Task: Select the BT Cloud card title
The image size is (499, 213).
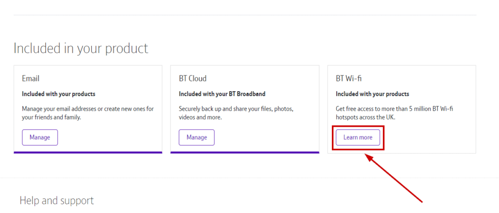Action: pyautogui.click(x=192, y=78)
